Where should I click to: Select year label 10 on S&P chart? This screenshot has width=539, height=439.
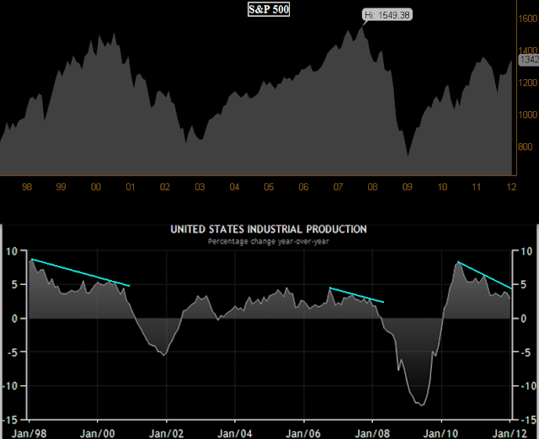point(442,187)
